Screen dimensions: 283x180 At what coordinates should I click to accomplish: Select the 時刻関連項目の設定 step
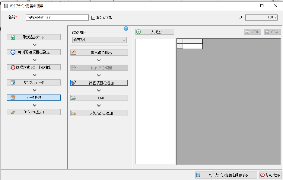tap(34, 52)
